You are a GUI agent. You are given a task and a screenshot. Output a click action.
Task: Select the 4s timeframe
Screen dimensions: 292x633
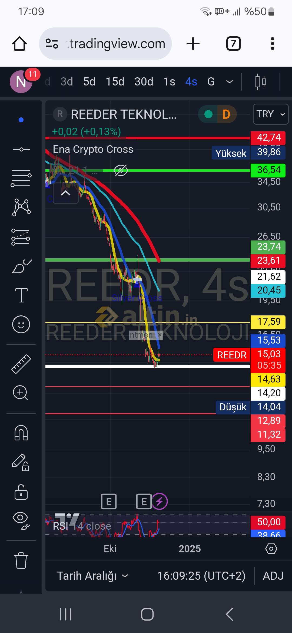[191, 81]
